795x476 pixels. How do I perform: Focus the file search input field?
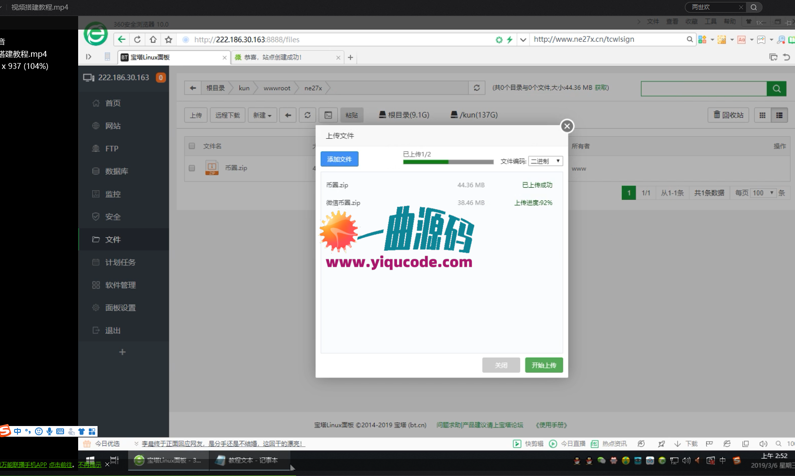[x=704, y=88]
